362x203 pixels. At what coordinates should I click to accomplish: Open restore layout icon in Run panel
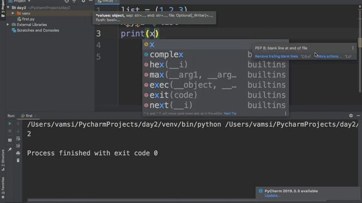pyautogui.click(x=10, y=140)
